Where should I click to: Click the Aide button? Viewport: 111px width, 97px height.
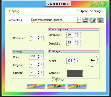(x=77, y=86)
